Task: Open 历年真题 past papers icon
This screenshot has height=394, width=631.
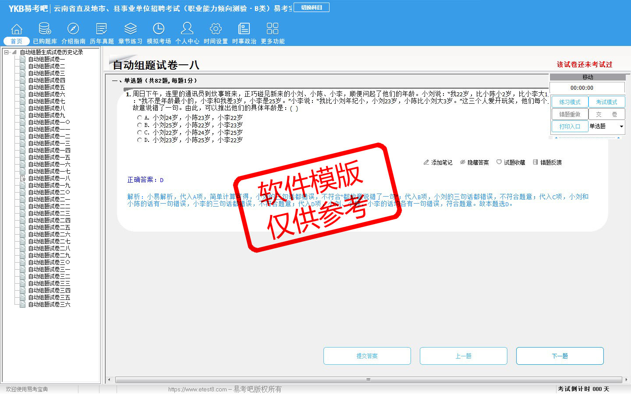Action: (x=102, y=29)
